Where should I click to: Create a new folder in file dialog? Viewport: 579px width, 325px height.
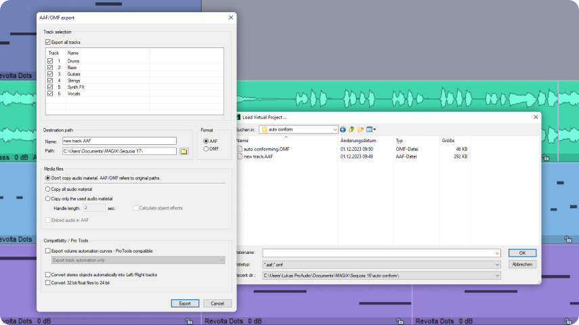pos(360,129)
